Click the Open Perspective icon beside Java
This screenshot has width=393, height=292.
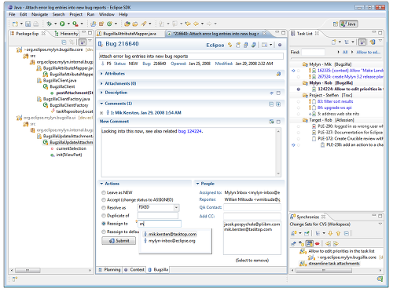point(336,24)
